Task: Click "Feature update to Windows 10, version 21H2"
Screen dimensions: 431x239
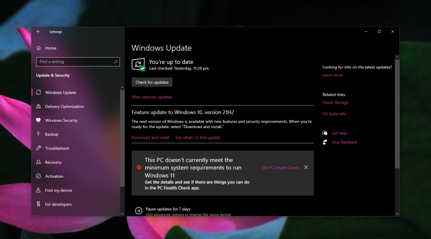Action: pyautogui.click(x=183, y=112)
